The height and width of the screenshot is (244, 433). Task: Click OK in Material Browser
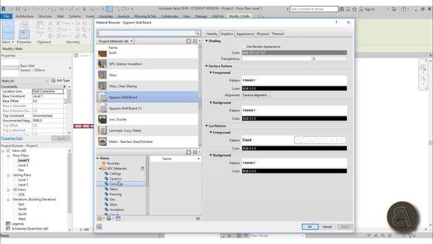pos(310,226)
